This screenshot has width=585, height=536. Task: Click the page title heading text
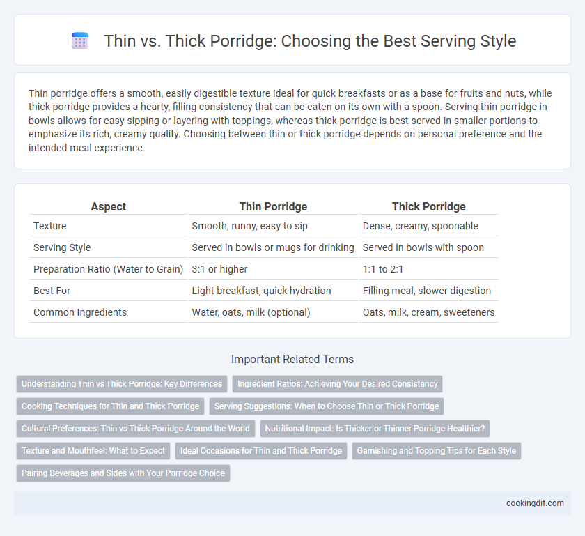click(x=310, y=40)
